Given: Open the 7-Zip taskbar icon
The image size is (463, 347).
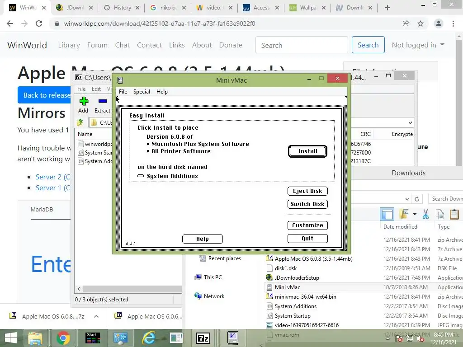Looking at the screenshot, I should pyautogui.click(x=203, y=338).
